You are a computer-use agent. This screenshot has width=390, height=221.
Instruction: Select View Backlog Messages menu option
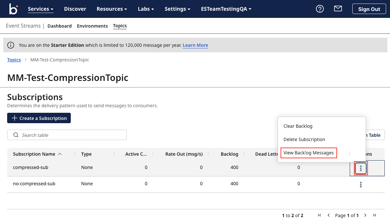click(x=308, y=153)
